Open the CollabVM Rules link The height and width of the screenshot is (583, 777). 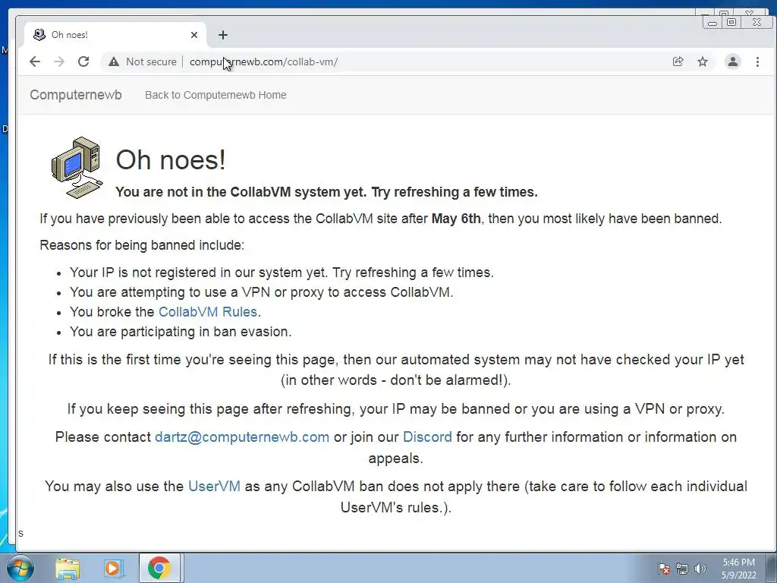pos(208,312)
